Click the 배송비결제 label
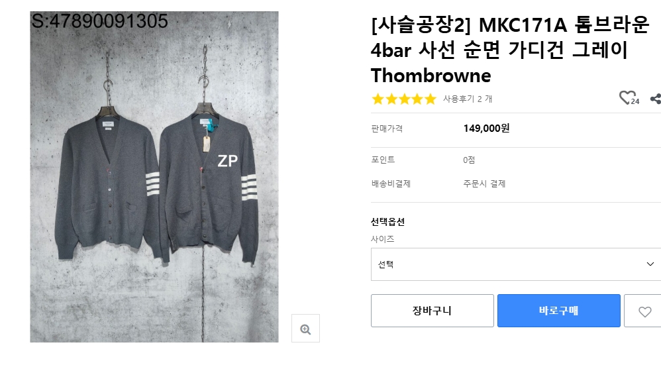Image resolution: width=661 pixels, height=367 pixels. pyautogui.click(x=391, y=183)
